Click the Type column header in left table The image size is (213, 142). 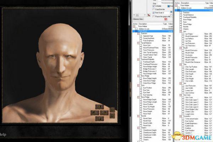point(165,24)
